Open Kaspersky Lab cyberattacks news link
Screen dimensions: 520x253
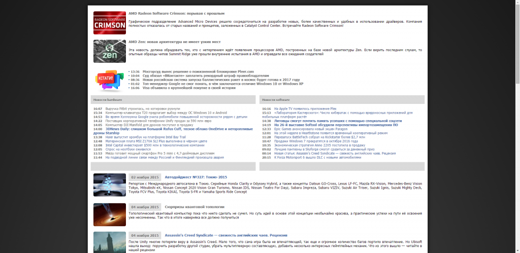pyautogui.click(x=337, y=115)
